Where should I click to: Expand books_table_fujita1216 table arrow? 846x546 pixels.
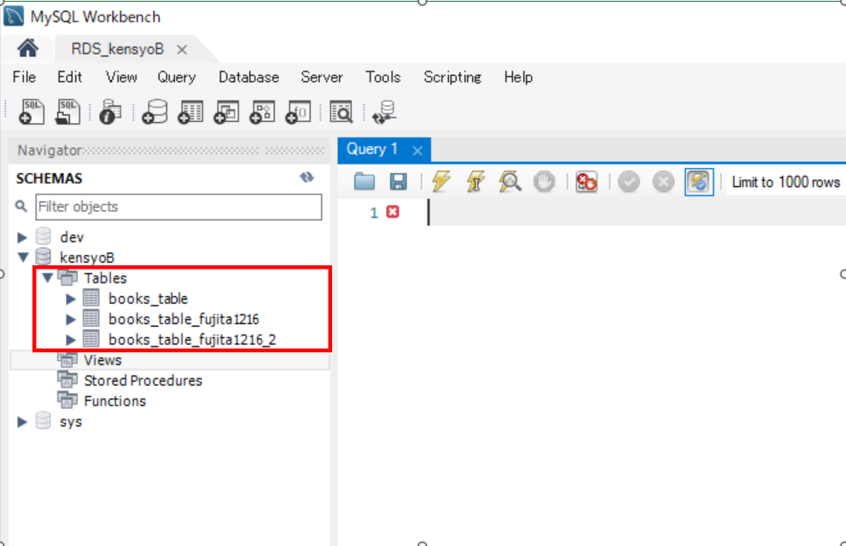[x=71, y=319]
